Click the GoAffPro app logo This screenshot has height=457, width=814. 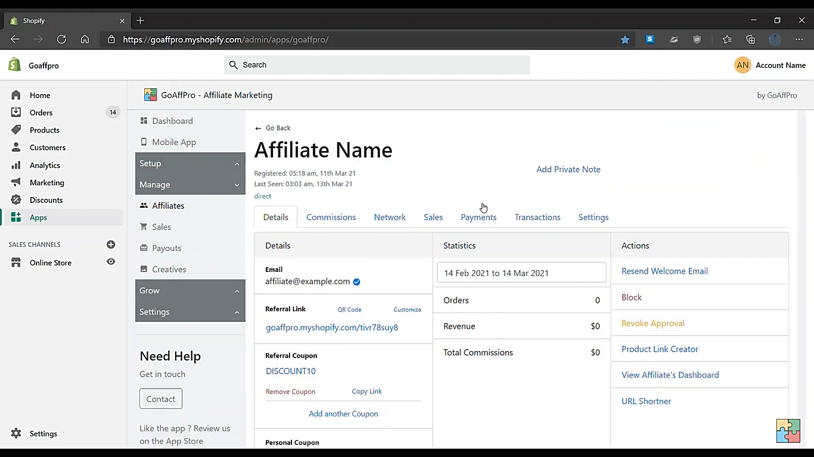(150, 95)
